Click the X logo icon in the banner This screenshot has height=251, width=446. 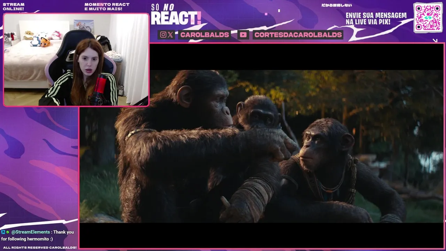(x=170, y=35)
